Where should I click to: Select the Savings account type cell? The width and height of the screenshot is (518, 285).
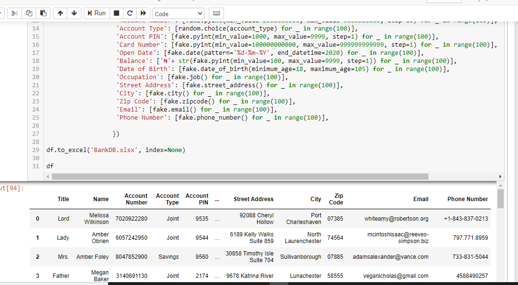(169, 256)
